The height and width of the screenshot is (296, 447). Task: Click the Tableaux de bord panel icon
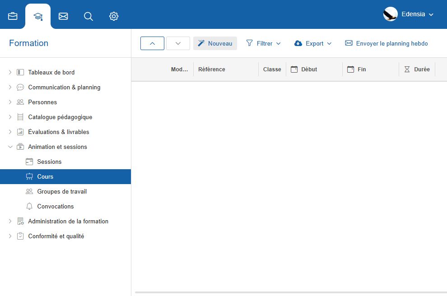click(x=20, y=72)
